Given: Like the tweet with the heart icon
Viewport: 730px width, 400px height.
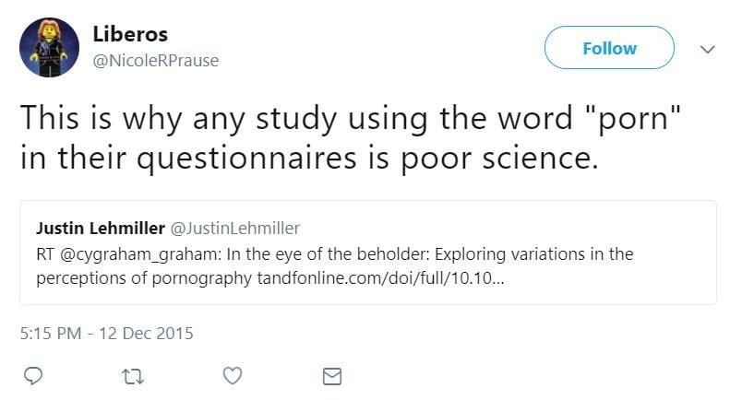Looking at the screenshot, I should pyautogui.click(x=233, y=376).
